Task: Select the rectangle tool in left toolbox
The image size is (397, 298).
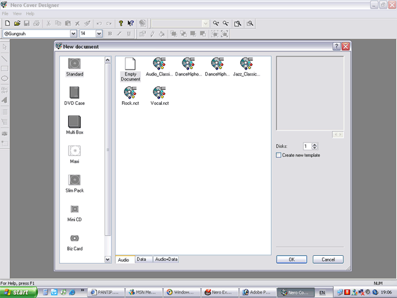Action: click(4, 68)
